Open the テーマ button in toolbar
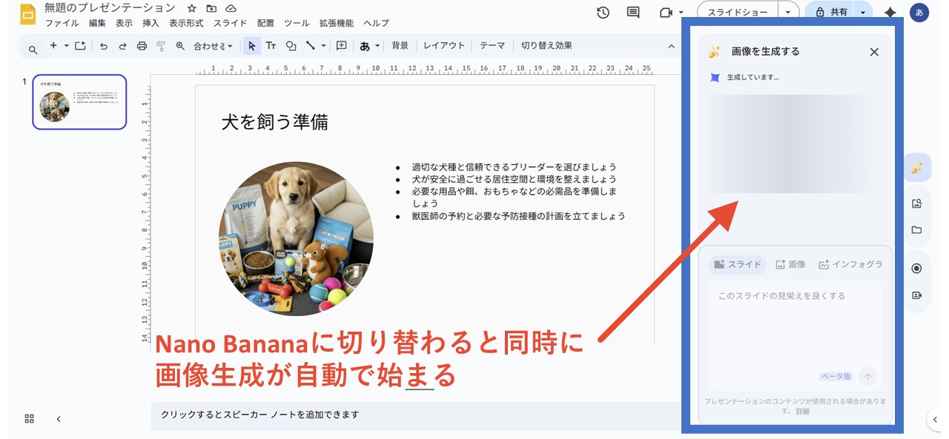Image resolution: width=949 pixels, height=439 pixels. [x=492, y=45]
